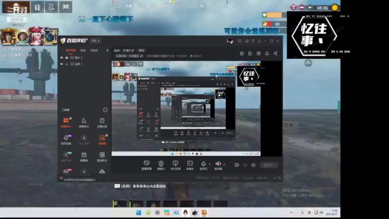Expand speaker options arrow
This screenshot has width=389, height=219.
coord(224,164)
